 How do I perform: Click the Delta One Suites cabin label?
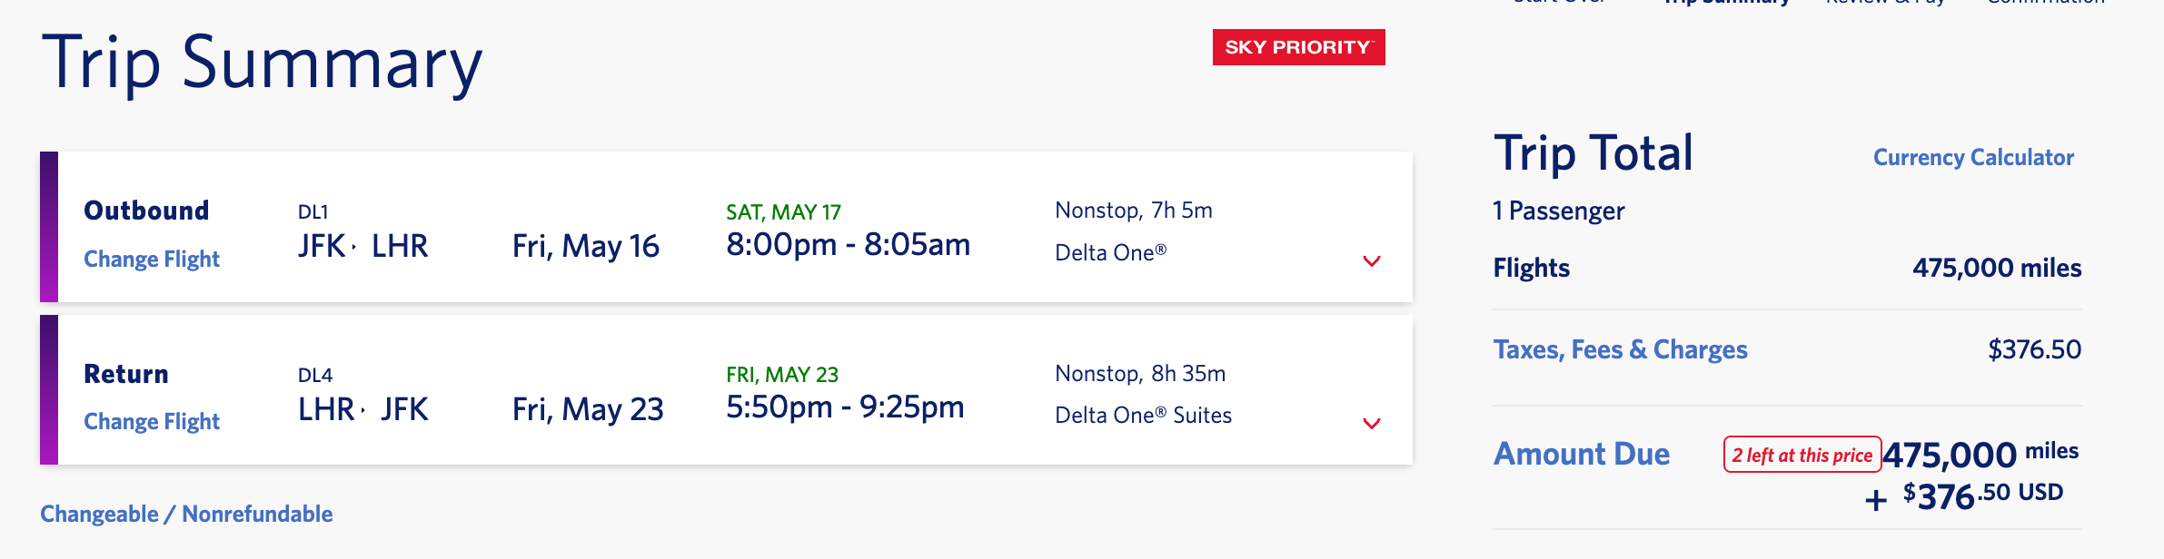(x=1143, y=416)
